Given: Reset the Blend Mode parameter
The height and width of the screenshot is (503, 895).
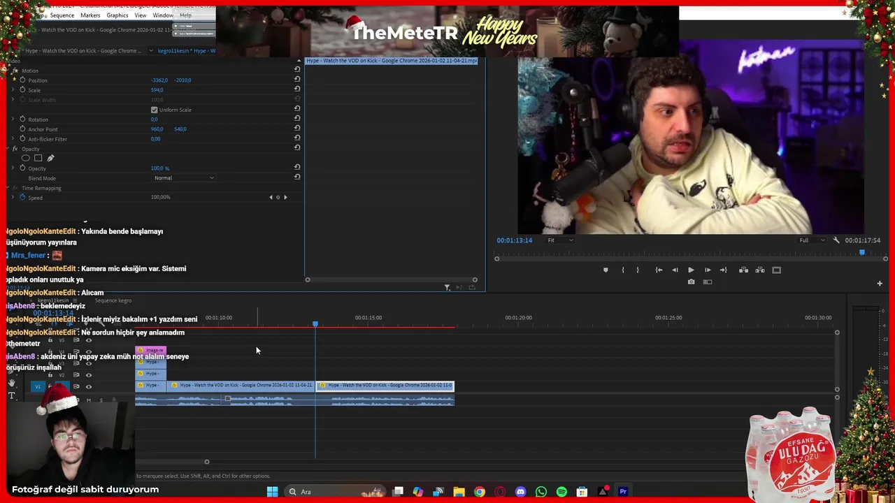Looking at the screenshot, I should 297,177.
